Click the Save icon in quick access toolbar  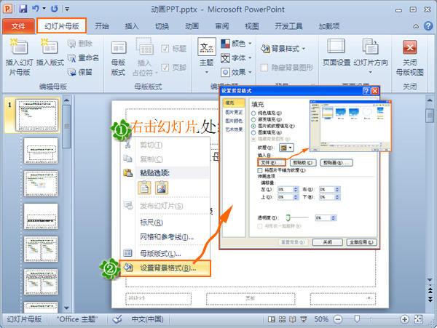pyautogui.click(x=23, y=9)
